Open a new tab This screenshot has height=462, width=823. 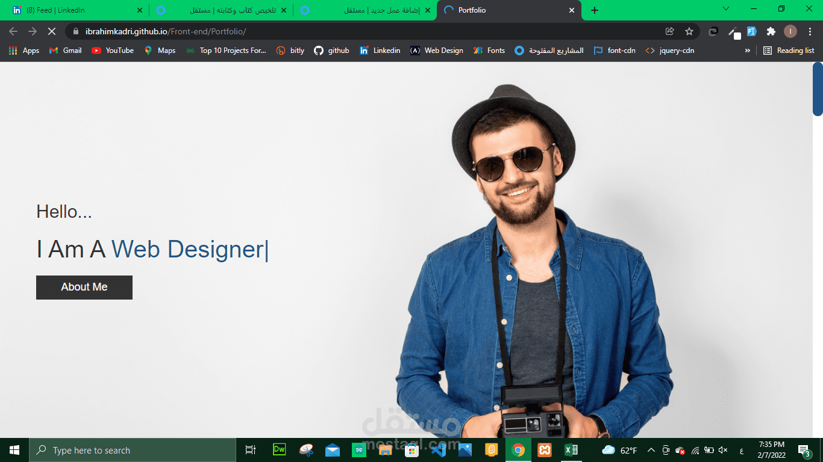(595, 10)
